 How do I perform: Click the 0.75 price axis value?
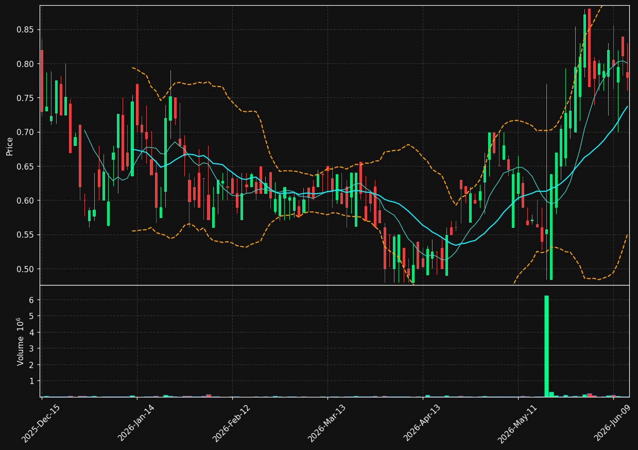(x=25, y=98)
